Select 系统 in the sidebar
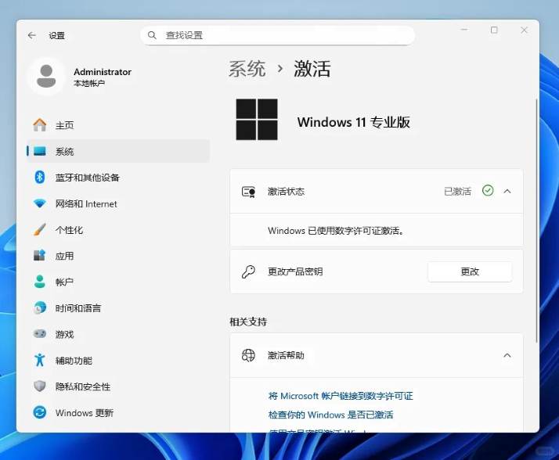Screen dimensions: 559x460 pos(118,151)
